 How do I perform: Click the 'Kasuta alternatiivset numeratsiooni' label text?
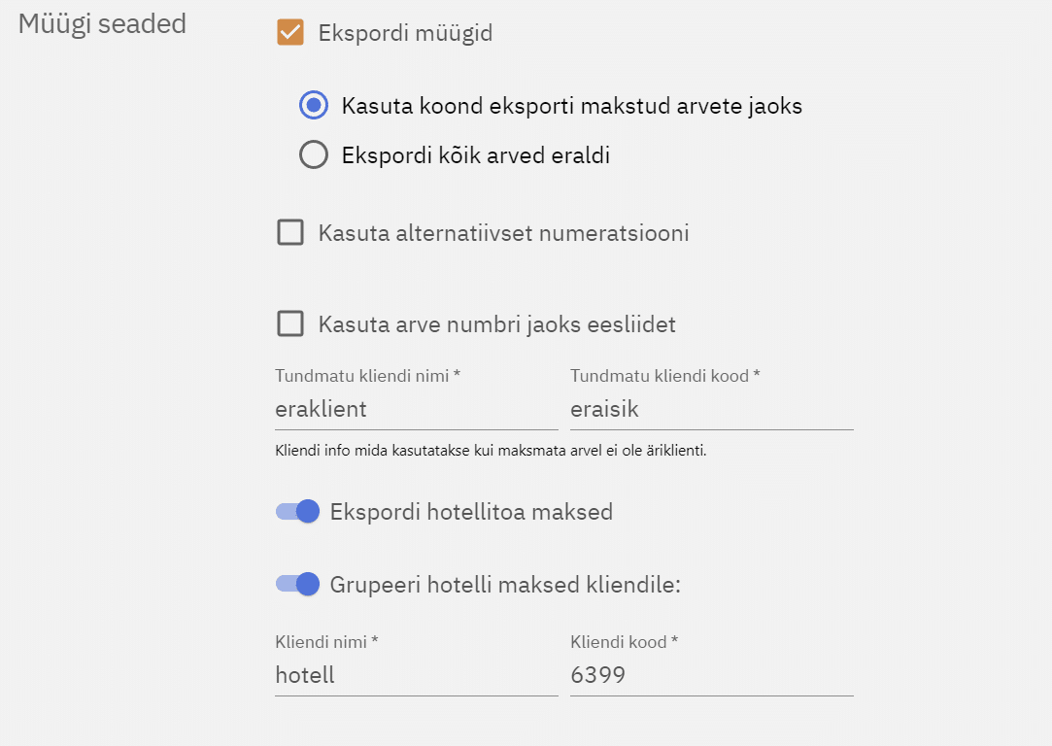503,233
